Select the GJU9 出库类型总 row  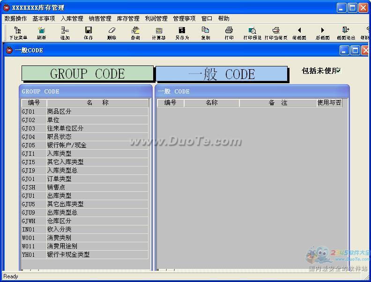(85, 213)
